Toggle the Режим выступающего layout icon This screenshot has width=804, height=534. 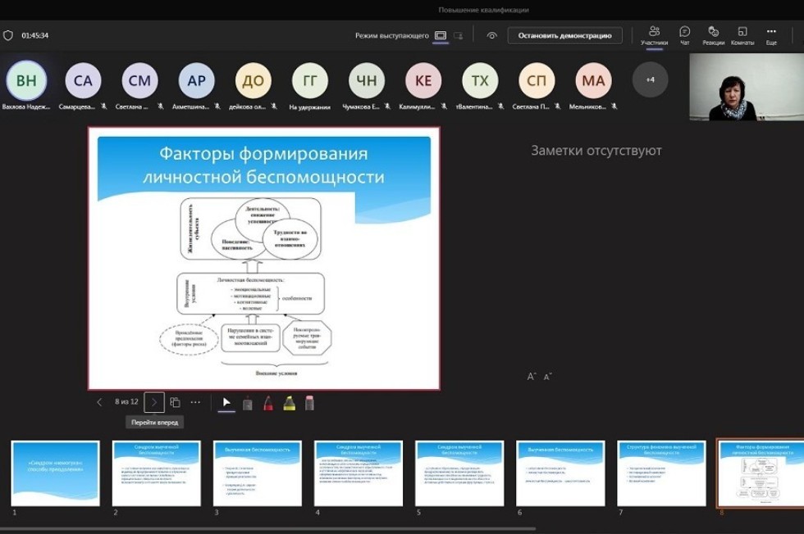441,35
